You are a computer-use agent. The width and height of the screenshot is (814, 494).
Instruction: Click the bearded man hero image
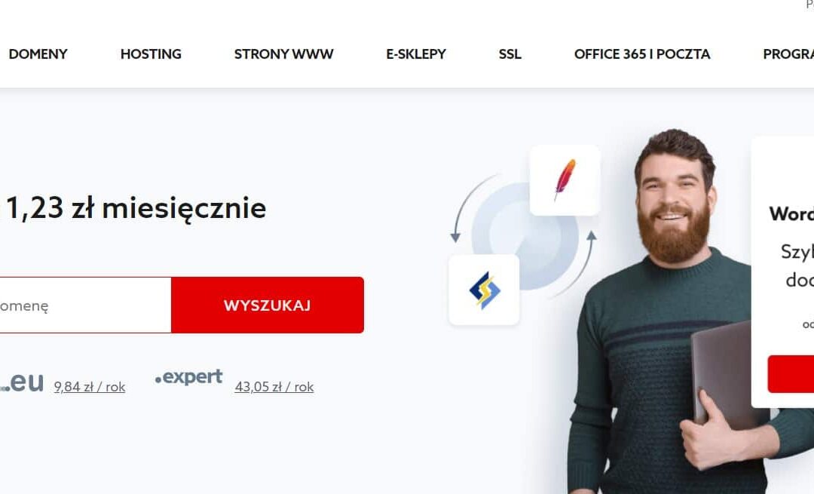[x=675, y=311]
